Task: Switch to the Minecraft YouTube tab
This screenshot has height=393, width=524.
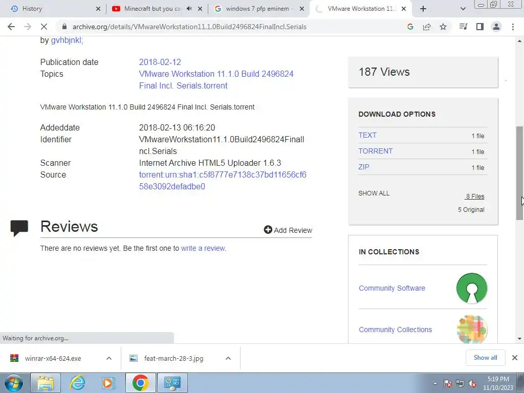Action: [x=150, y=9]
